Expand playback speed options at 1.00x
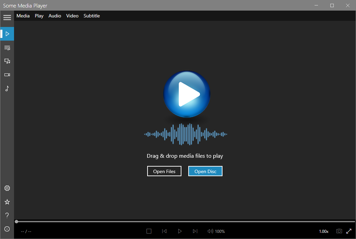The height and width of the screenshot is (239, 356). (323, 231)
